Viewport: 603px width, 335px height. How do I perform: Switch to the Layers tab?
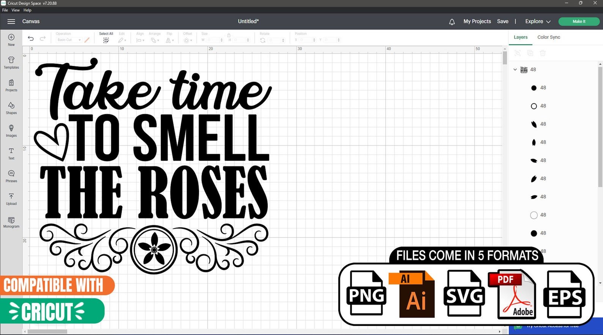click(521, 37)
